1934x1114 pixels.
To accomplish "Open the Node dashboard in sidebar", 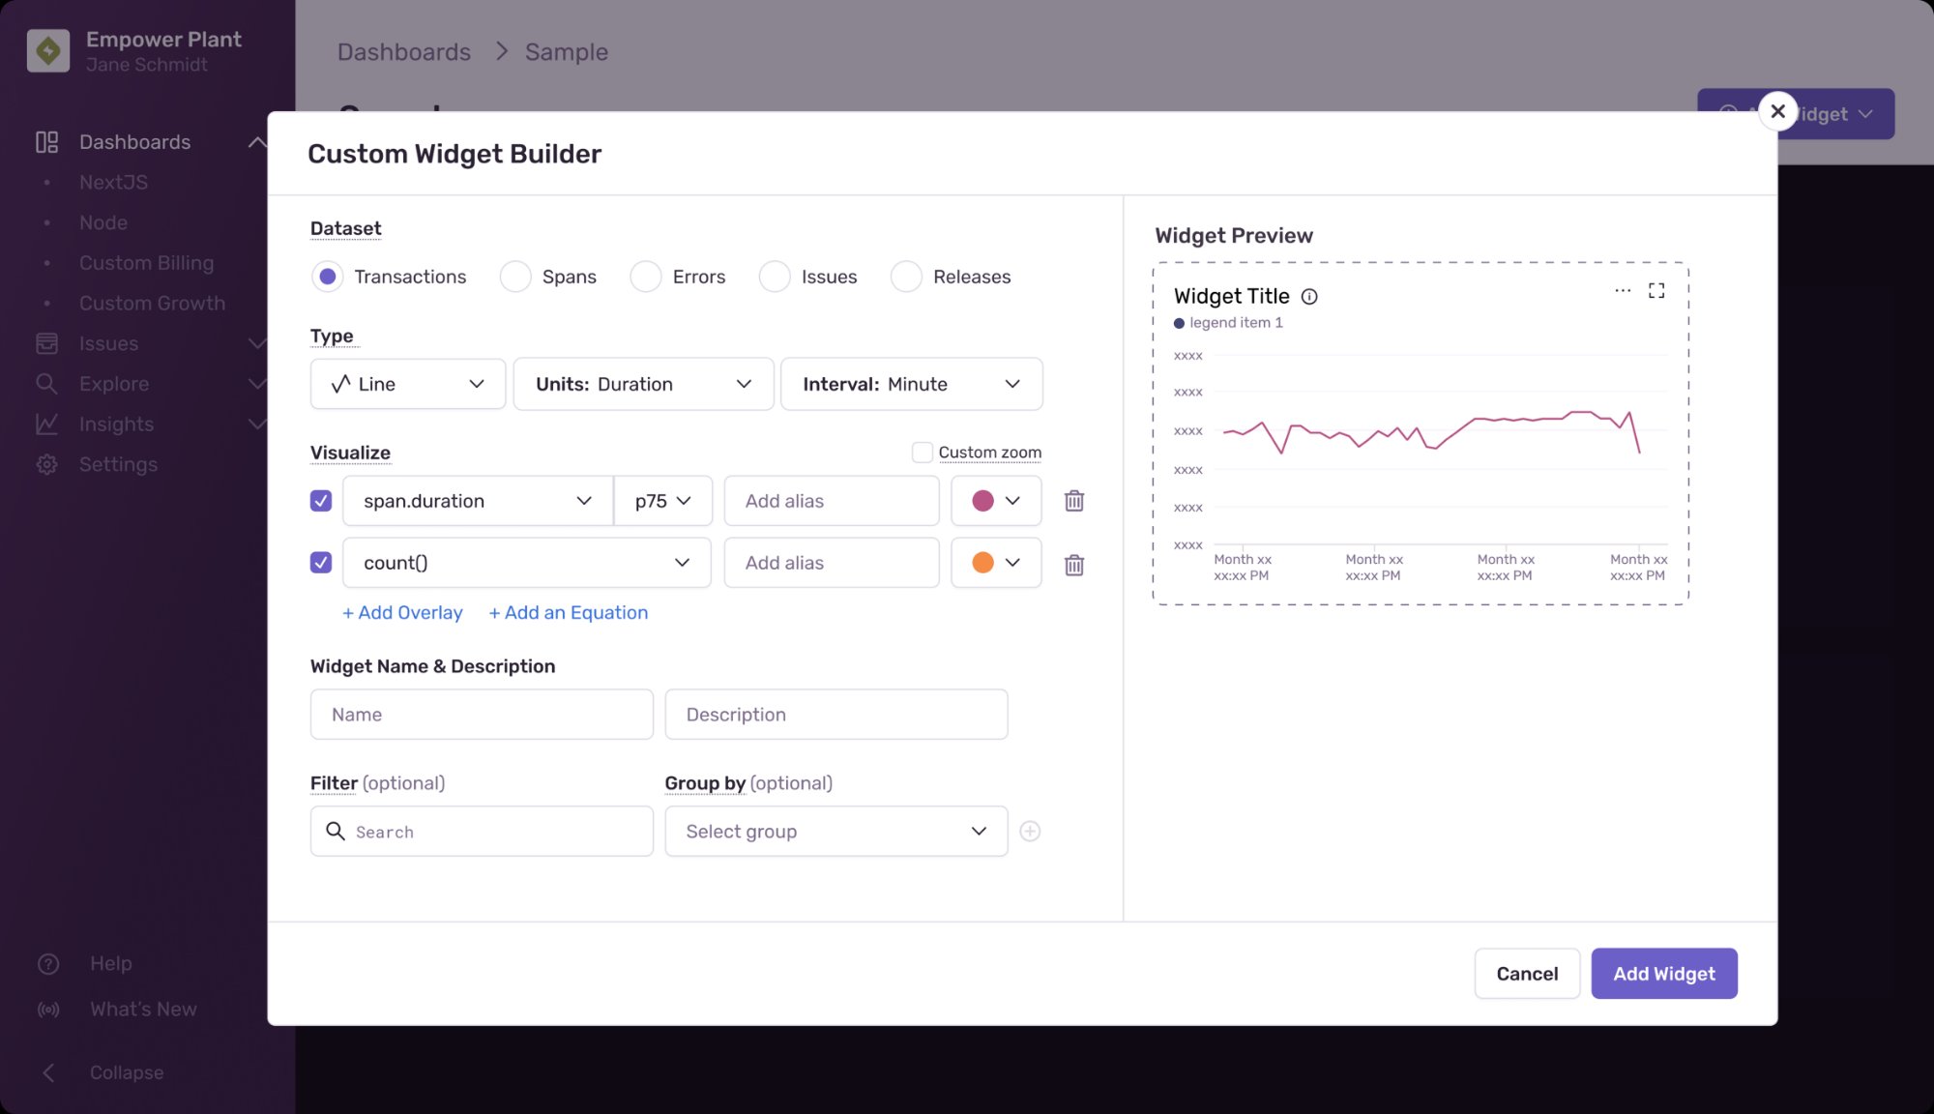I will click(103, 222).
